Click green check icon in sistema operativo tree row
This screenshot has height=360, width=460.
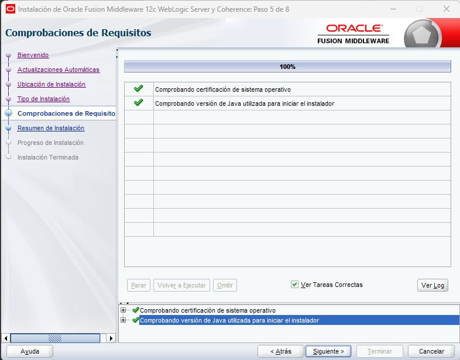coord(136,310)
